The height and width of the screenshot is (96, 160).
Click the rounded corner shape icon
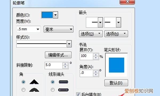(34, 90)
